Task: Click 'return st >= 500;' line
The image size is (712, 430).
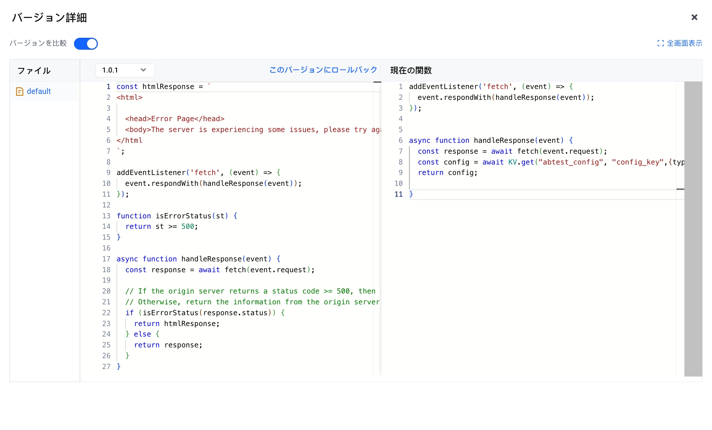Action: pos(161,226)
